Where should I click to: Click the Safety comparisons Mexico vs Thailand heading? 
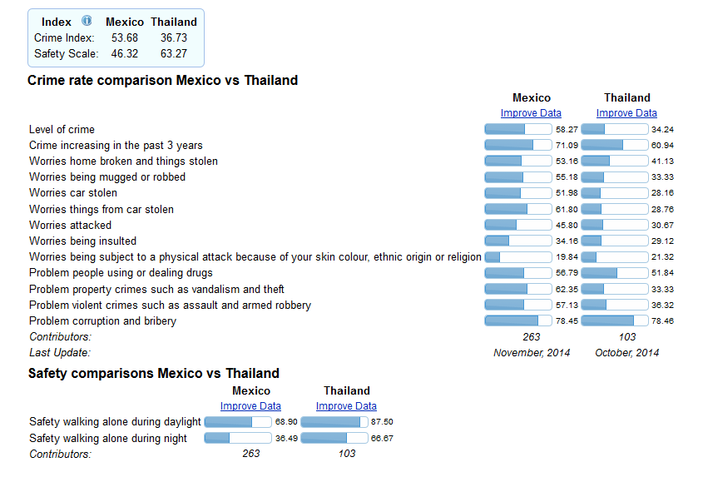(x=154, y=374)
